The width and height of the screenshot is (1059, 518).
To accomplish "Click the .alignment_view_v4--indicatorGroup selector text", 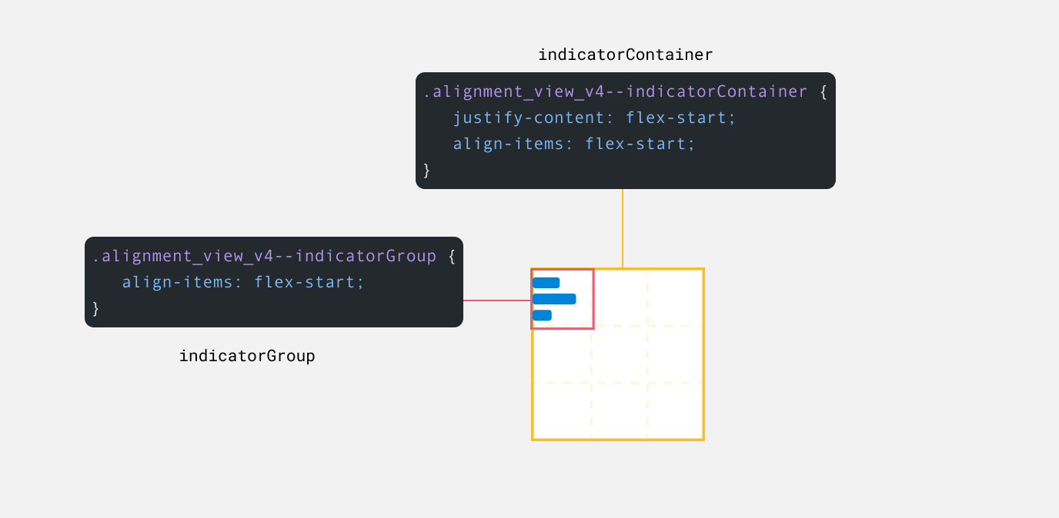I will (x=264, y=256).
